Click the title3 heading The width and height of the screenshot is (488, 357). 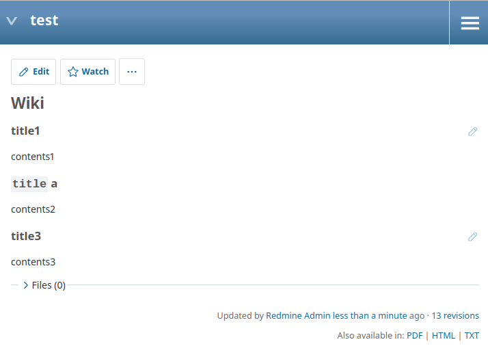coord(26,236)
